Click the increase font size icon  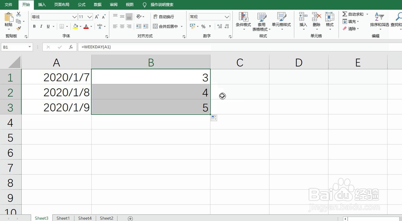[97, 17]
